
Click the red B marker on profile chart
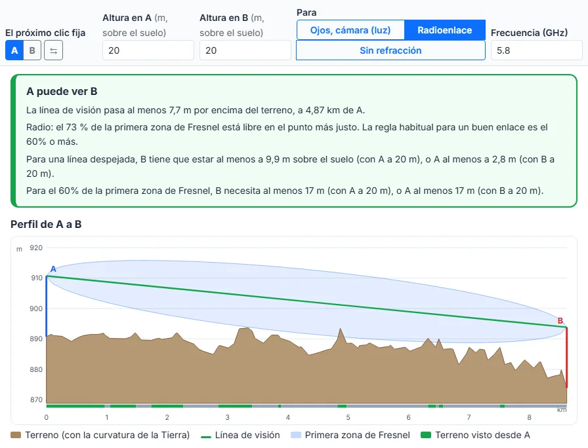[x=560, y=321]
